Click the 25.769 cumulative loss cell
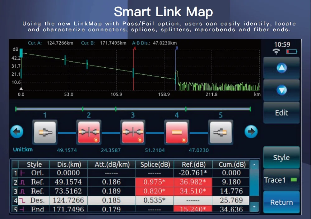The height and width of the screenshot is (219, 311). tap(231, 200)
